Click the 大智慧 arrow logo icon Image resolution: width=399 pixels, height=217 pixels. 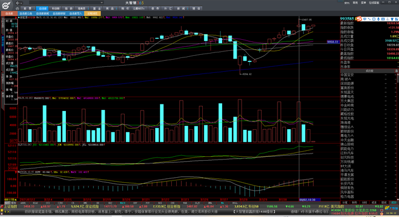pos(6,5)
